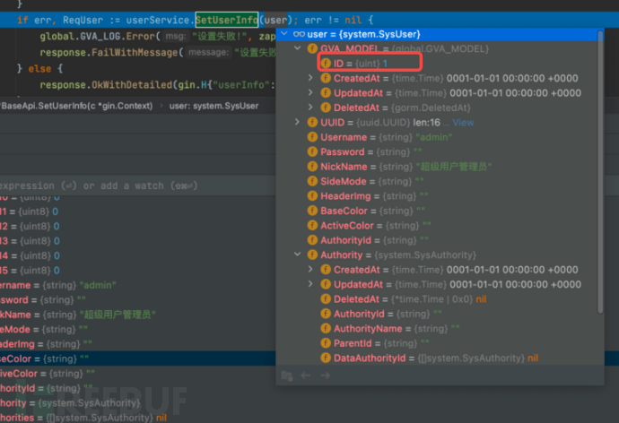Open the View link next to UUID
The image size is (619, 423).
click(x=463, y=123)
